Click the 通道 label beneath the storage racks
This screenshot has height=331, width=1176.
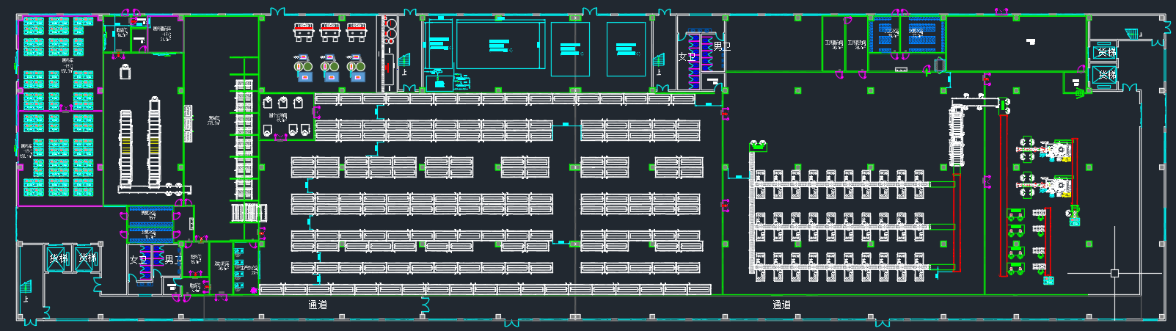point(318,305)
